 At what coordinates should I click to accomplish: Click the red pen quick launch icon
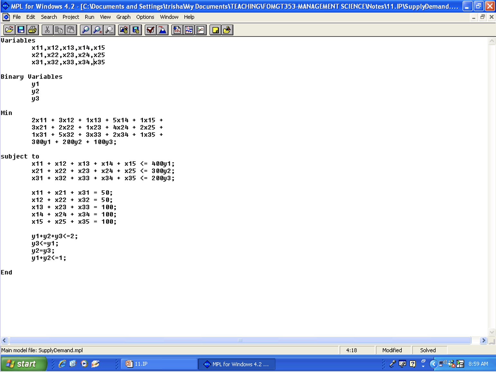(95, 364)
